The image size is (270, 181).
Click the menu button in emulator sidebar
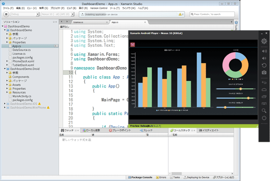coord(264,103)
